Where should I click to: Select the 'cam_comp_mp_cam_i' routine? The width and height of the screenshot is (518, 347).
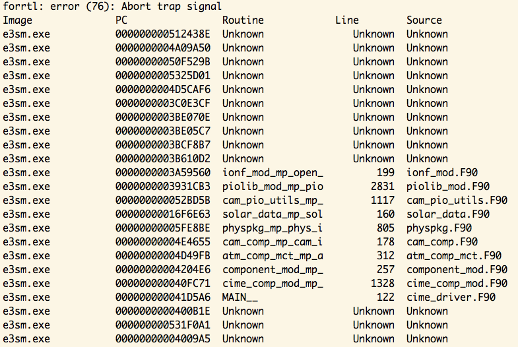tap(273, 242)
